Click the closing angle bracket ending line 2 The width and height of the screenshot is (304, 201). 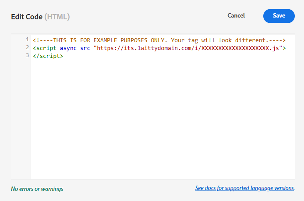point(284,48)
